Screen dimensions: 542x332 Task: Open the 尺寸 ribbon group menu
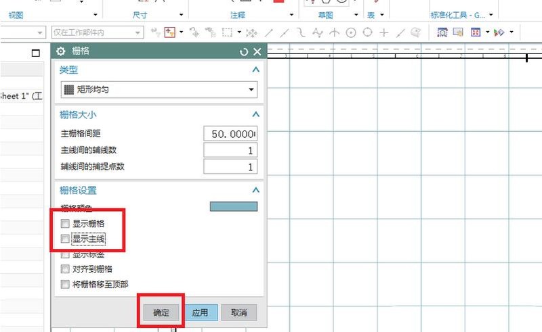coord(182,15)
